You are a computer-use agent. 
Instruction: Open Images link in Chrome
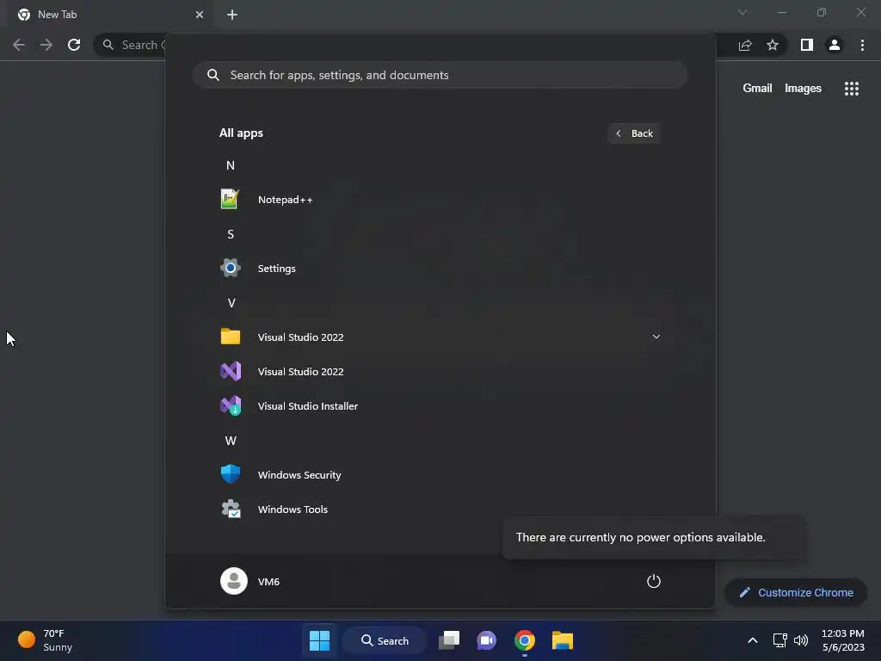coord(803,89)
